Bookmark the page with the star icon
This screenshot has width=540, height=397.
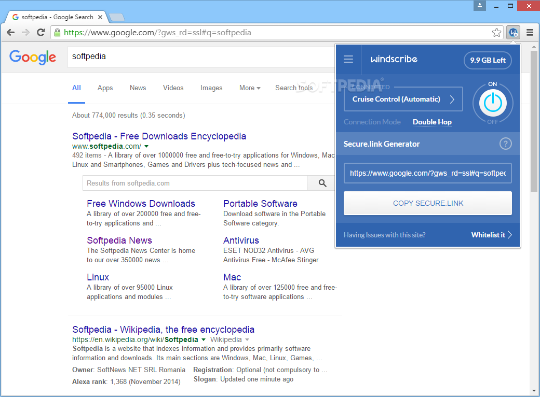tap(496, 33)
